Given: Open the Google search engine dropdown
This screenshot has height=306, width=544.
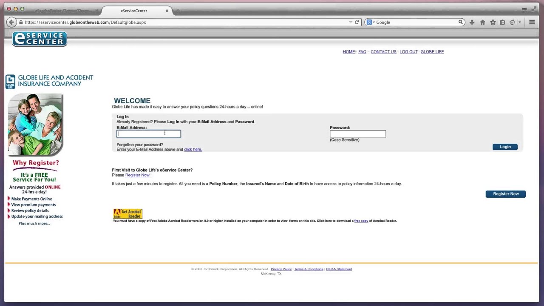Looking at the screenshot, I should click(371, 22).
